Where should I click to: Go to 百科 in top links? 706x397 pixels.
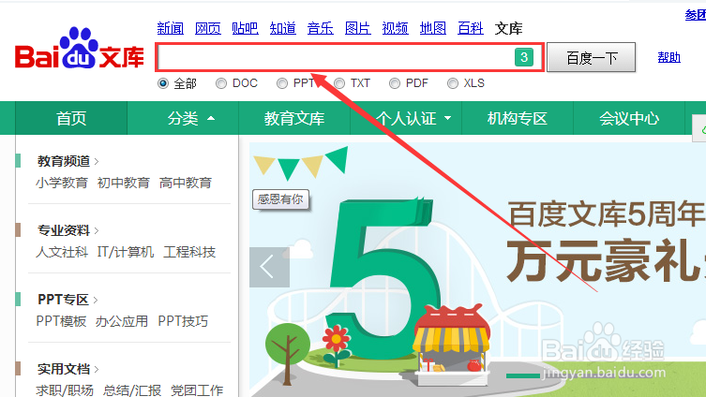(x=470, y=28)
